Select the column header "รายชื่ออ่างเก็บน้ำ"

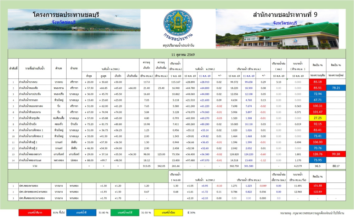[x=35, y=68]
